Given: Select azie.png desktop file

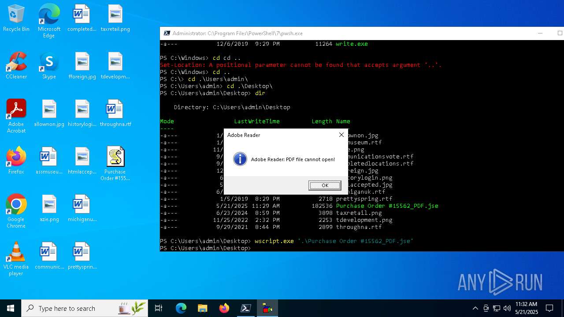Looking at the screenshot, I should click(49, 209).
